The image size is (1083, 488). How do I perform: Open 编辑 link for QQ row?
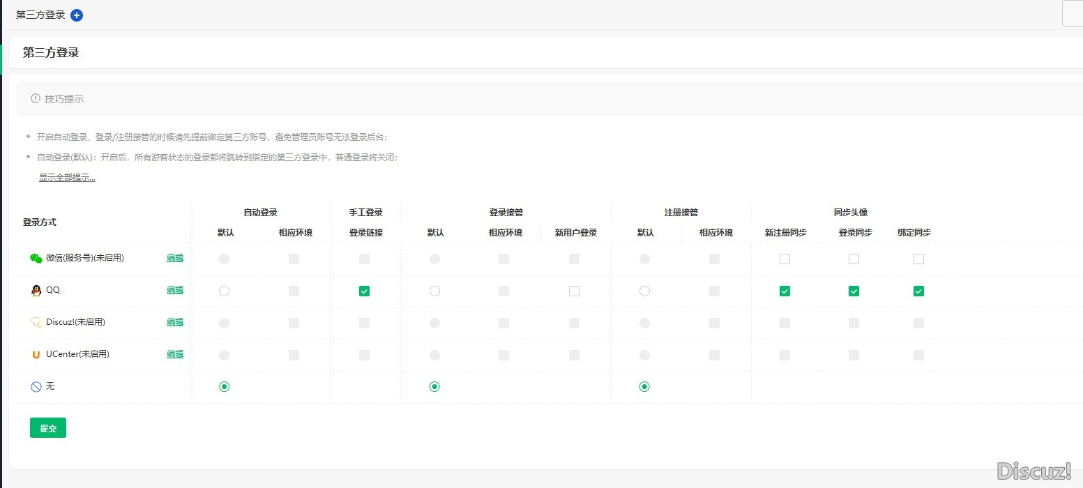175,290
